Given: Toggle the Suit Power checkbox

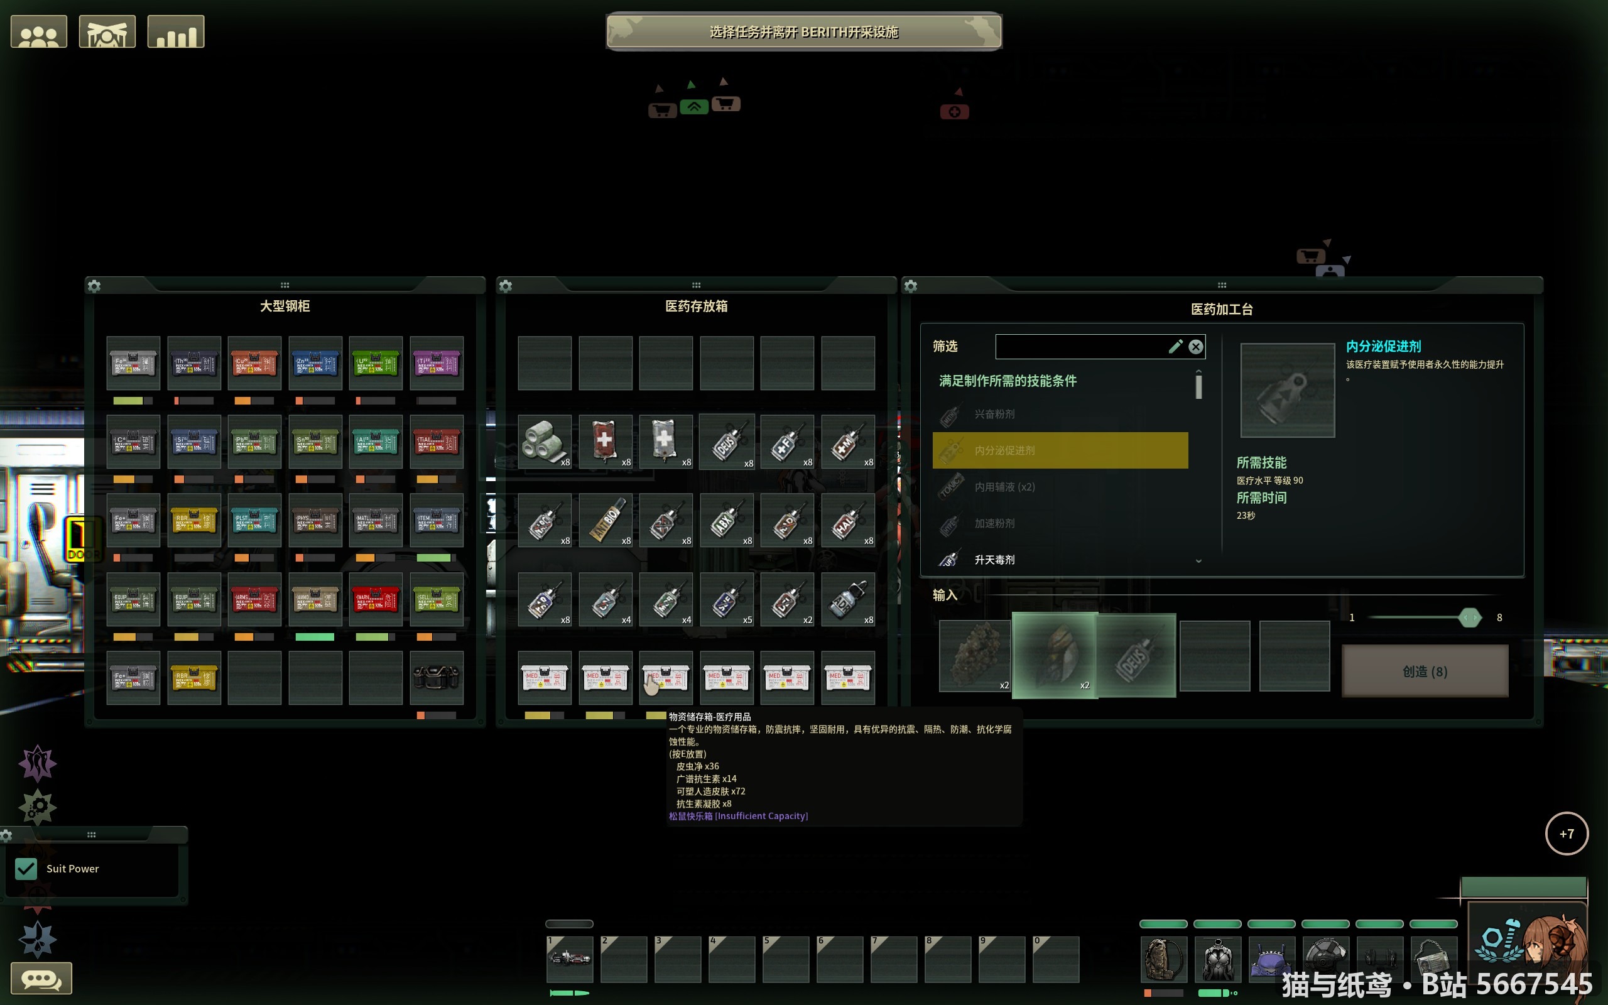Looking at the screenshot, I should click(26, 869).
